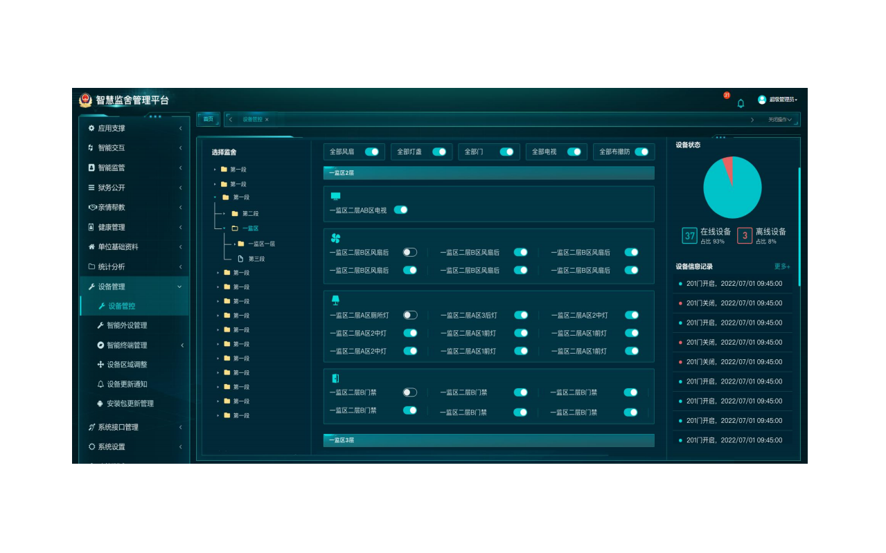Enable the 一监区二层A区厕所灯 switch

click(410, 315)
